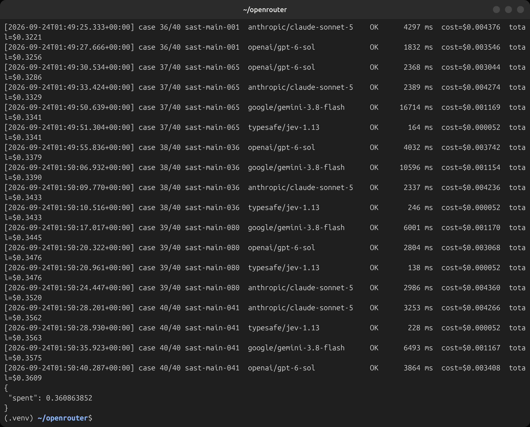Click the cost value "cost=$0.004360"
This screenshot has height=427, width=530.
(x=471, y=288)
